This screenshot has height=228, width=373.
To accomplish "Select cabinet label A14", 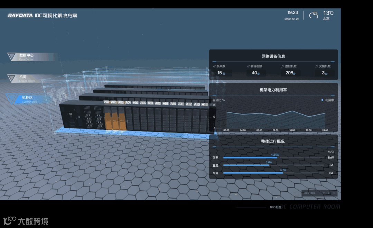I will [205, 104].
